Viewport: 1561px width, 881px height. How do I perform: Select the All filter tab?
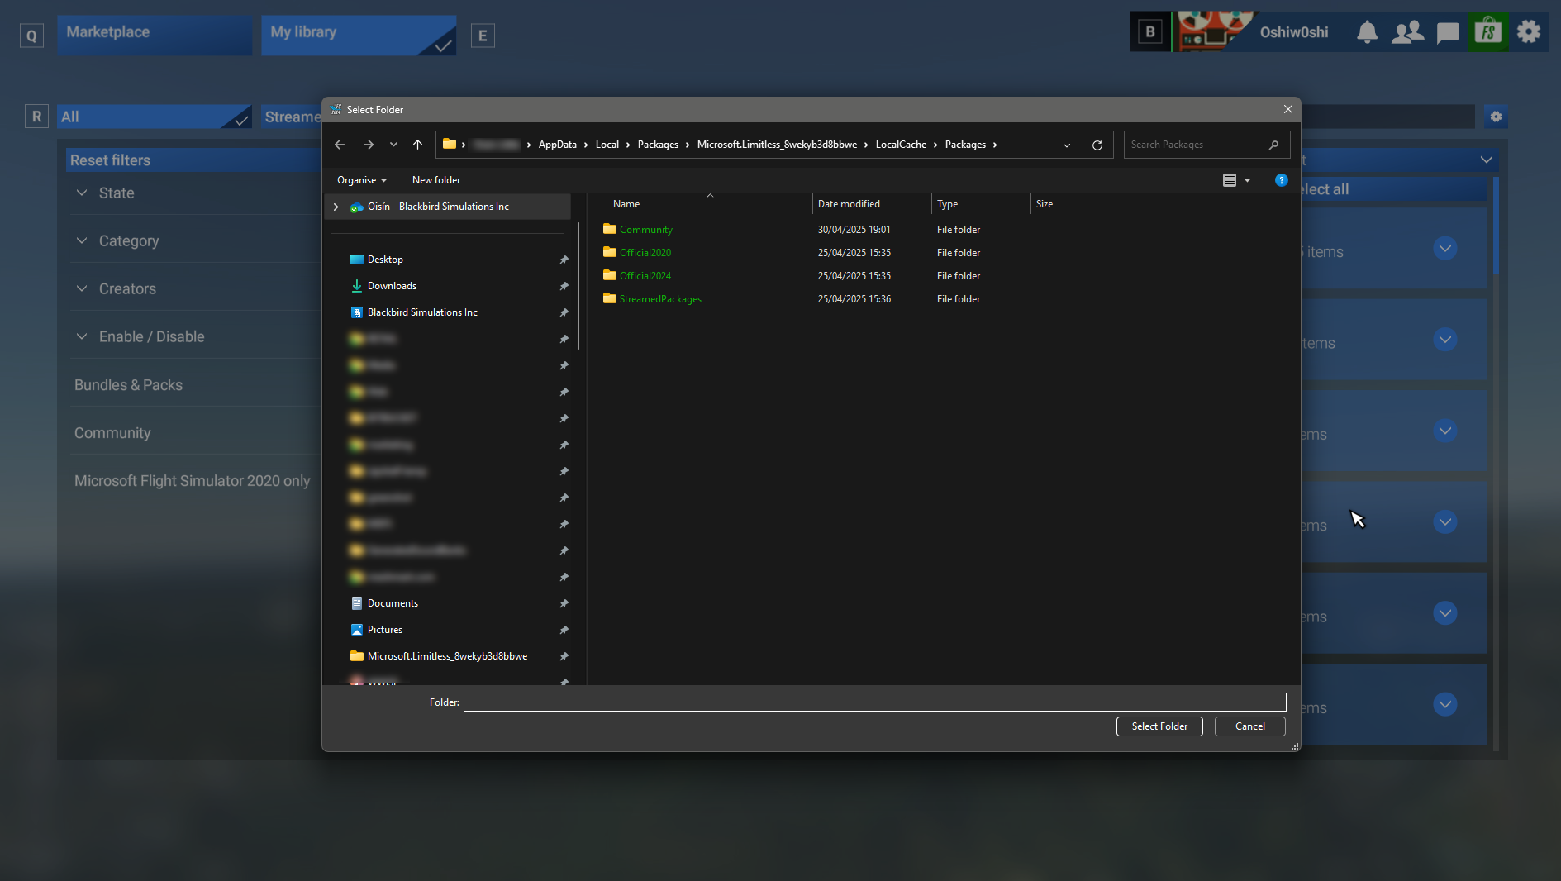154,117
